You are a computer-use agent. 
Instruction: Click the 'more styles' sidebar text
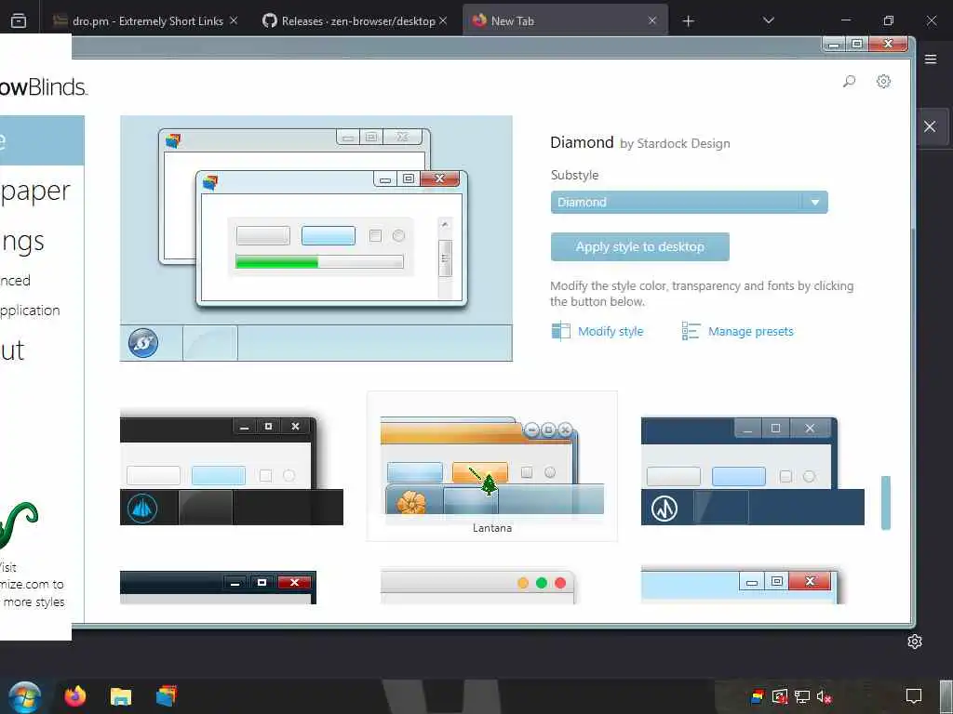[34, 602]
